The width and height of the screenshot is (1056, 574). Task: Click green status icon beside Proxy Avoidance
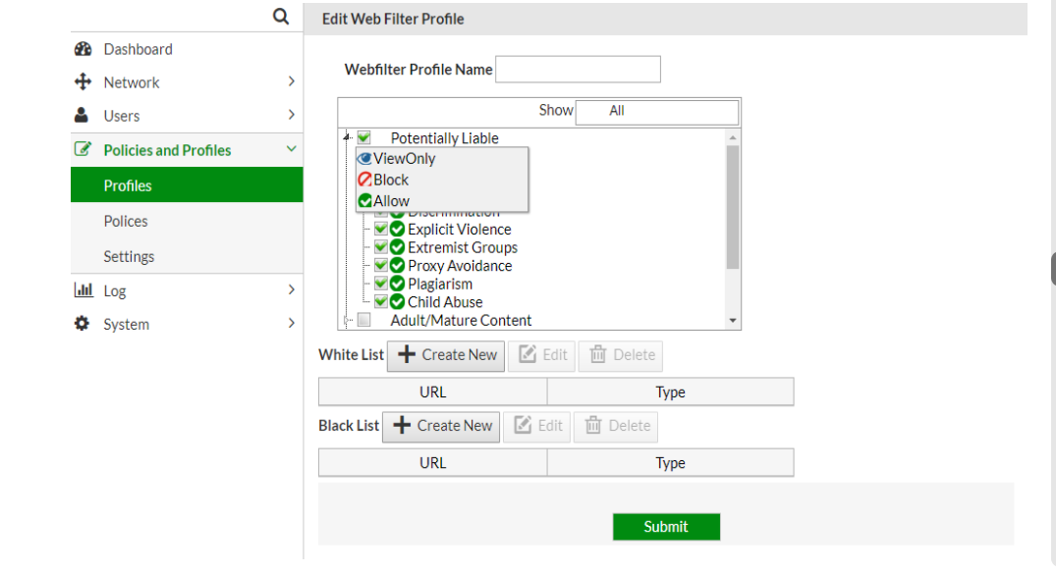397,266
